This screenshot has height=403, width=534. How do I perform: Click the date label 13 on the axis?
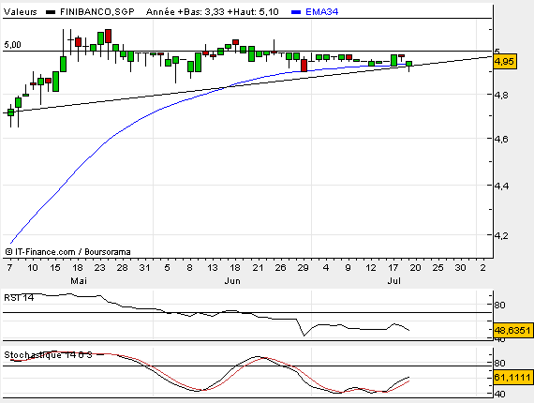tap(213, 268)
